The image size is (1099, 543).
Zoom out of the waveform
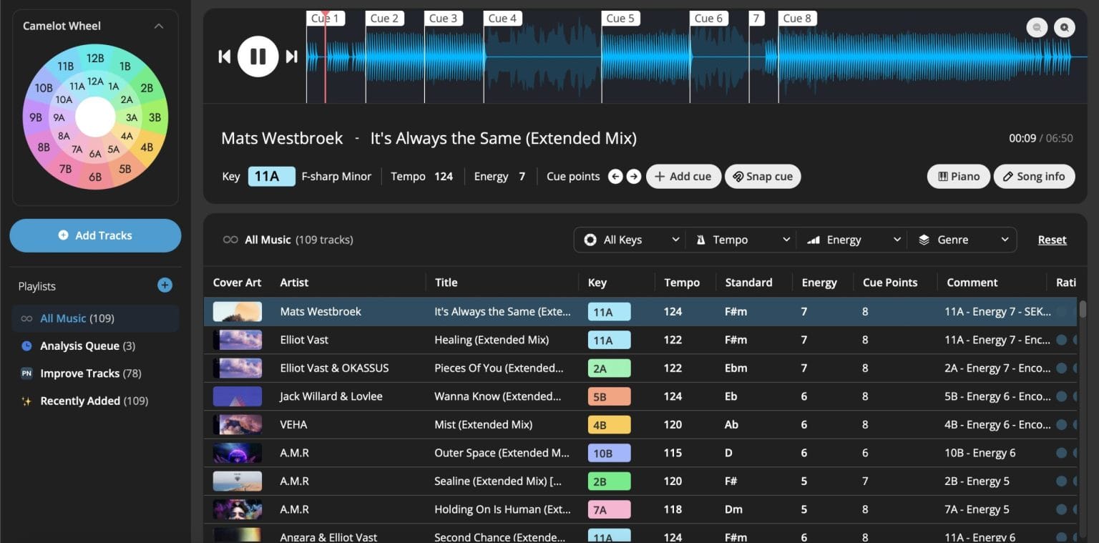[1036, 27]
